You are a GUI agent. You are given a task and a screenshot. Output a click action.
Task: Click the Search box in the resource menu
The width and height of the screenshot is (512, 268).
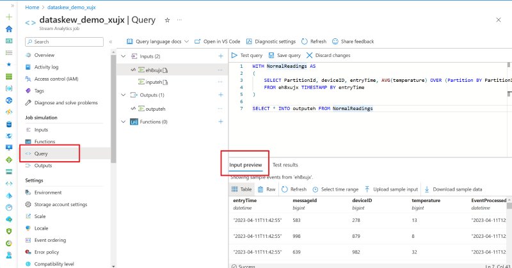click(x=65, y=42)
